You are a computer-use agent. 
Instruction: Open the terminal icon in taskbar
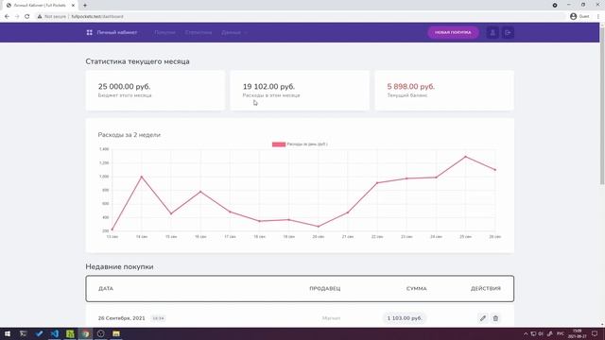click(x=23, y=333)
